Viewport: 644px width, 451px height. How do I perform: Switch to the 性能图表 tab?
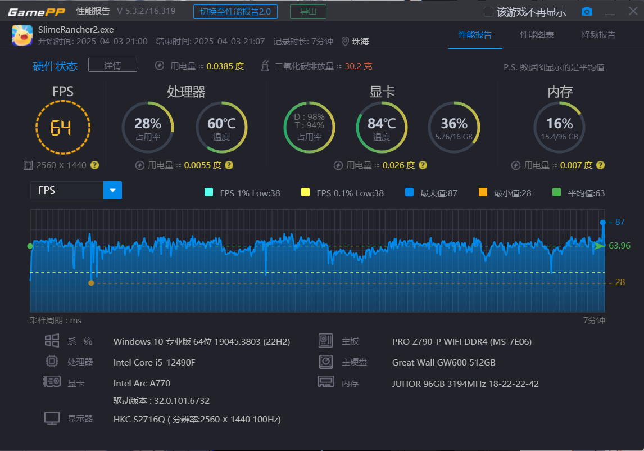coord(537,35)
